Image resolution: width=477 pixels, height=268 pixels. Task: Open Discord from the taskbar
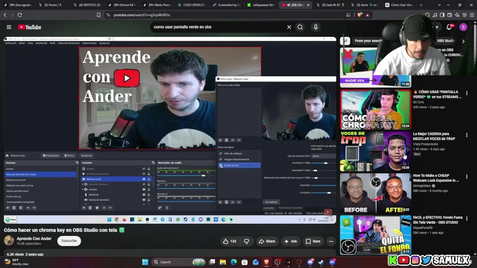310,262
